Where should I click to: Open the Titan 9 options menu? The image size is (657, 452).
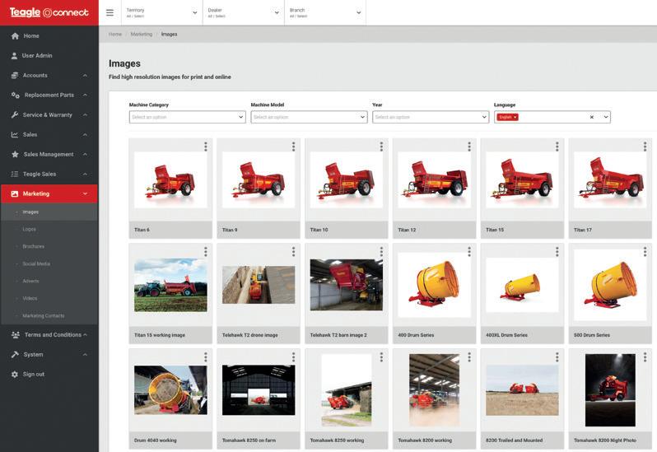tap(293, 147)
